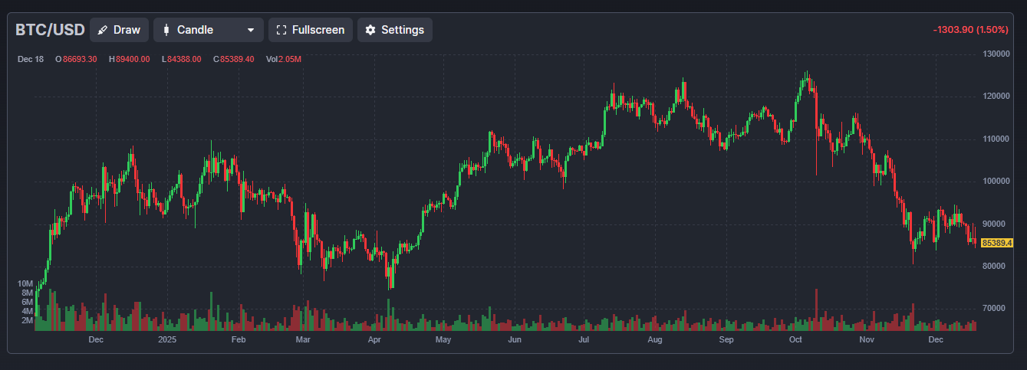Click the open price value 86693.30
Screen dimensions: 1027x370
tap(80, 59)
